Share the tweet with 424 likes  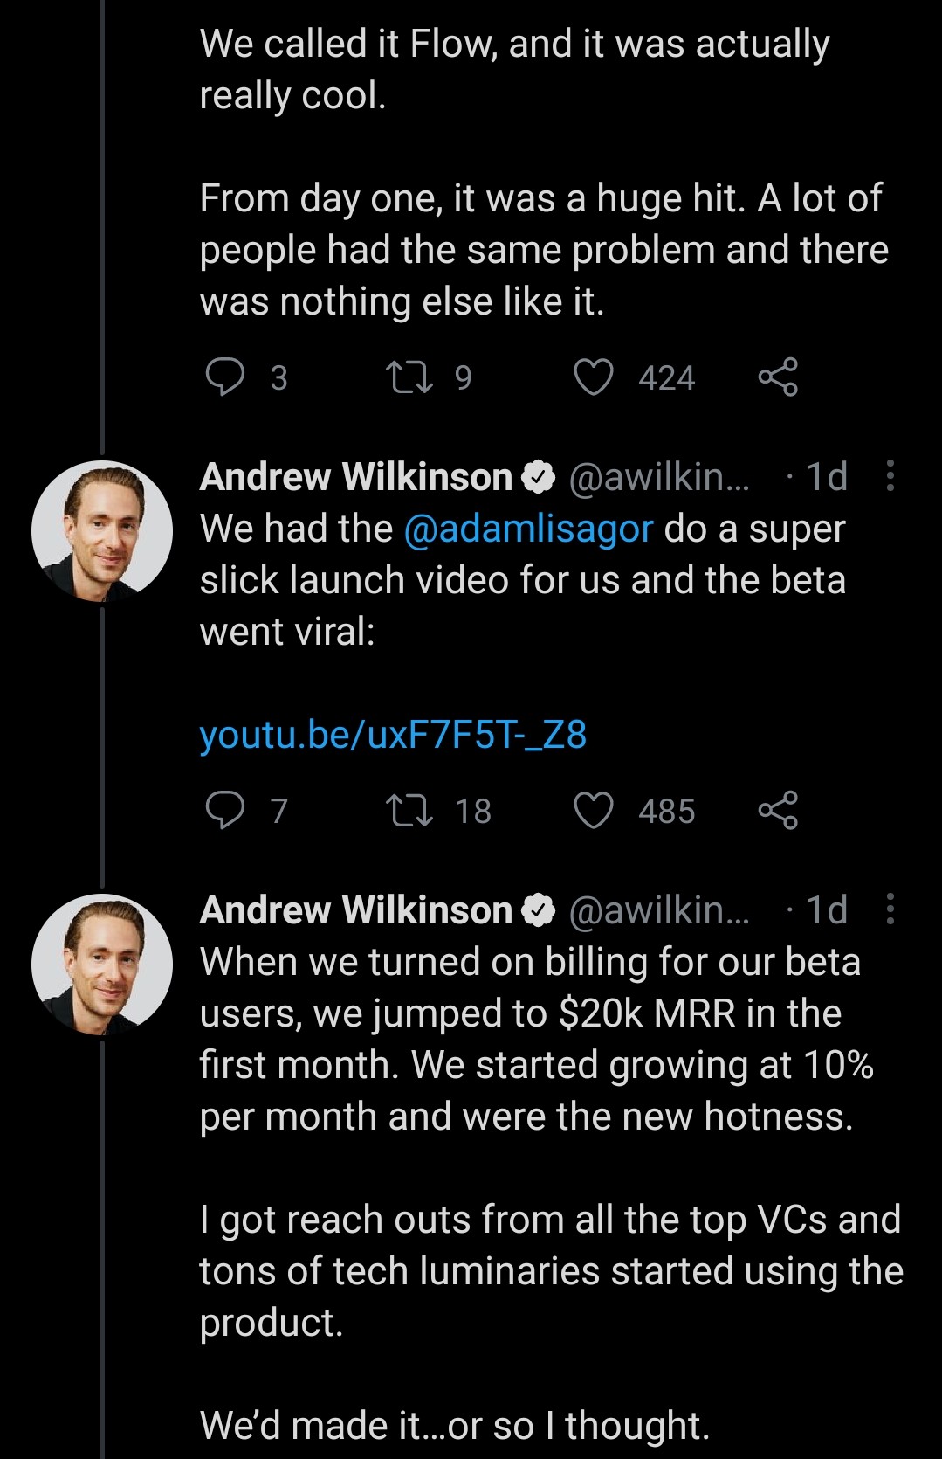click(778, 377)
